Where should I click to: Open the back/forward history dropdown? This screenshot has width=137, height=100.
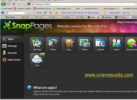point(10,4)
